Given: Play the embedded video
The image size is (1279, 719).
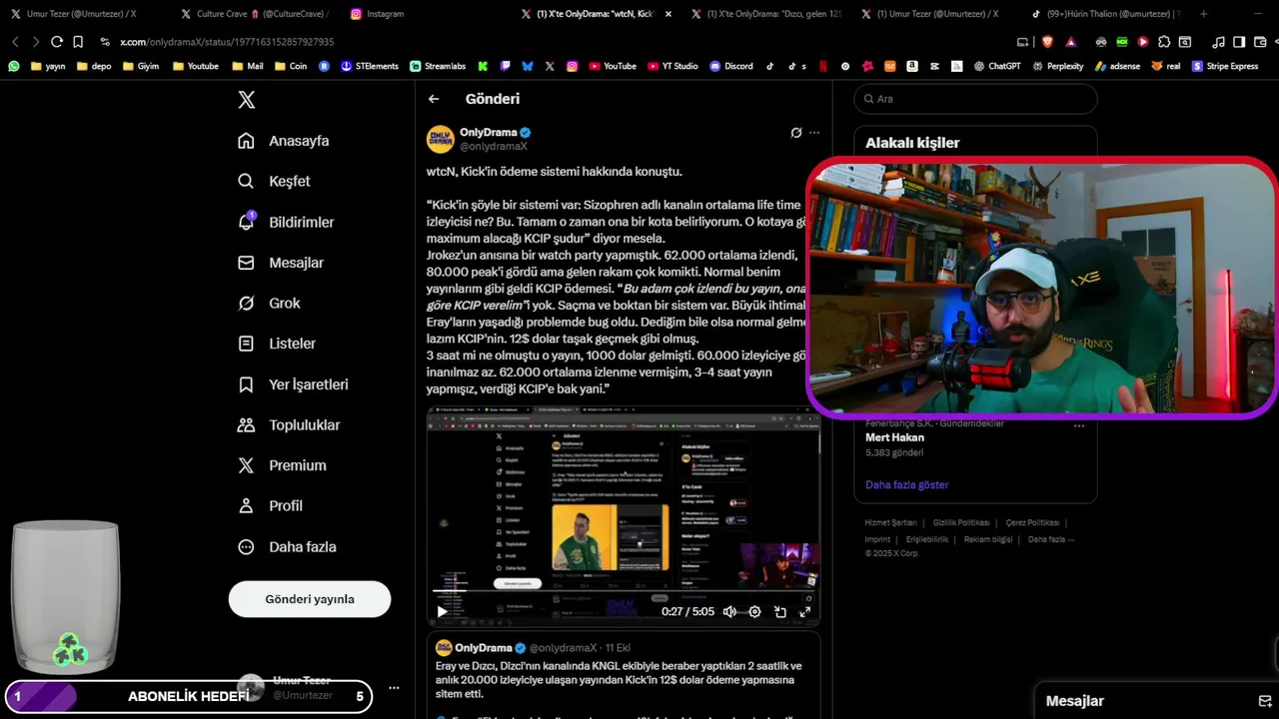Looking at the screenshot, I should tap(443, 612).
